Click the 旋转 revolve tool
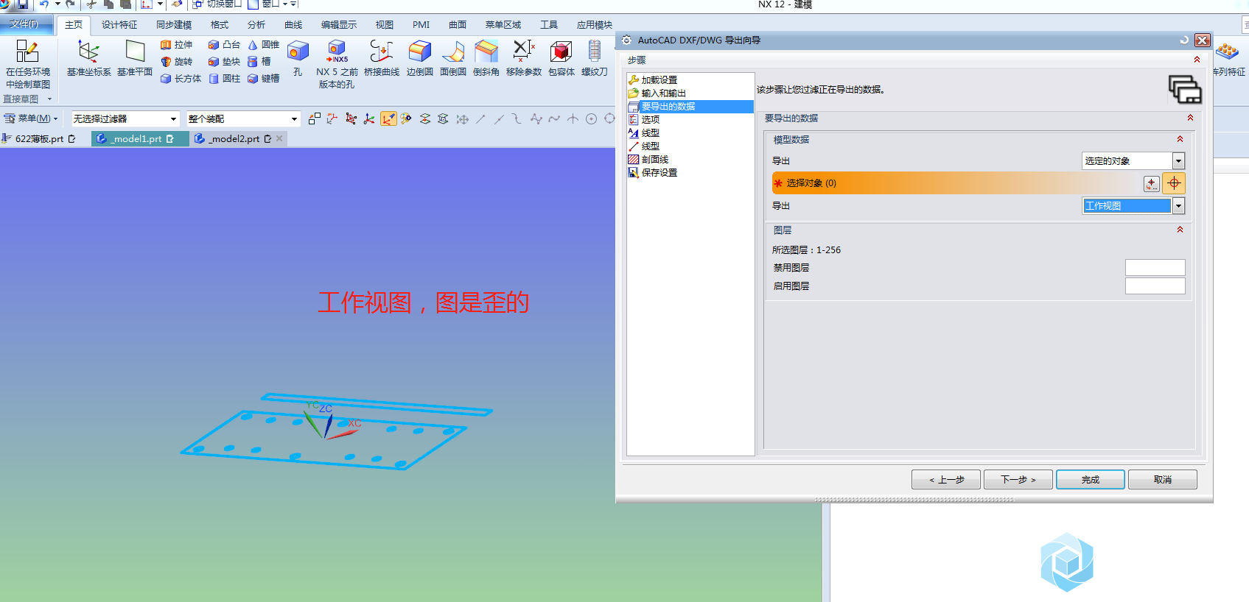Image resolution: width=1249 pixels, height=602 pixels. pyautogui.click(x=176, y=62)
